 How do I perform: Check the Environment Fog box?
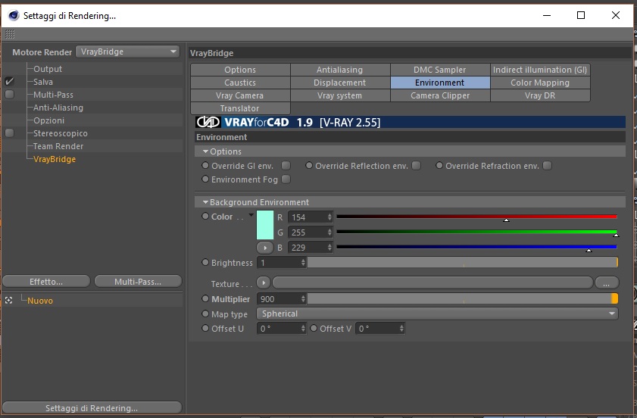tap(286, 179)
